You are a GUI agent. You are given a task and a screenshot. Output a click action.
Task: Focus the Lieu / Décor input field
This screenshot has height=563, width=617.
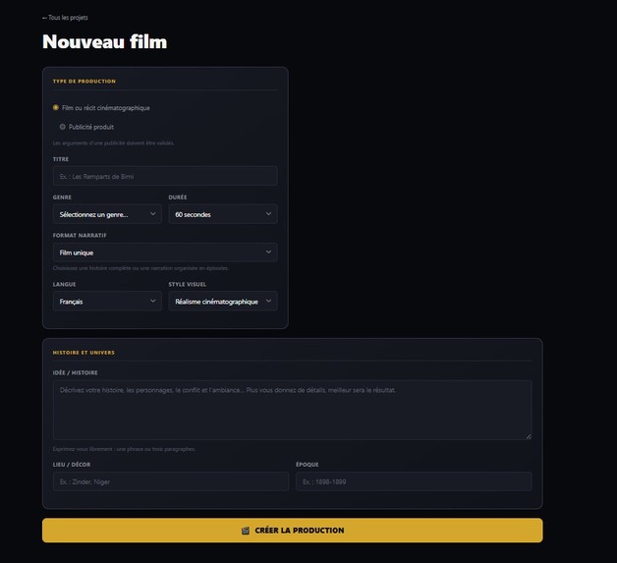(171, 481)
